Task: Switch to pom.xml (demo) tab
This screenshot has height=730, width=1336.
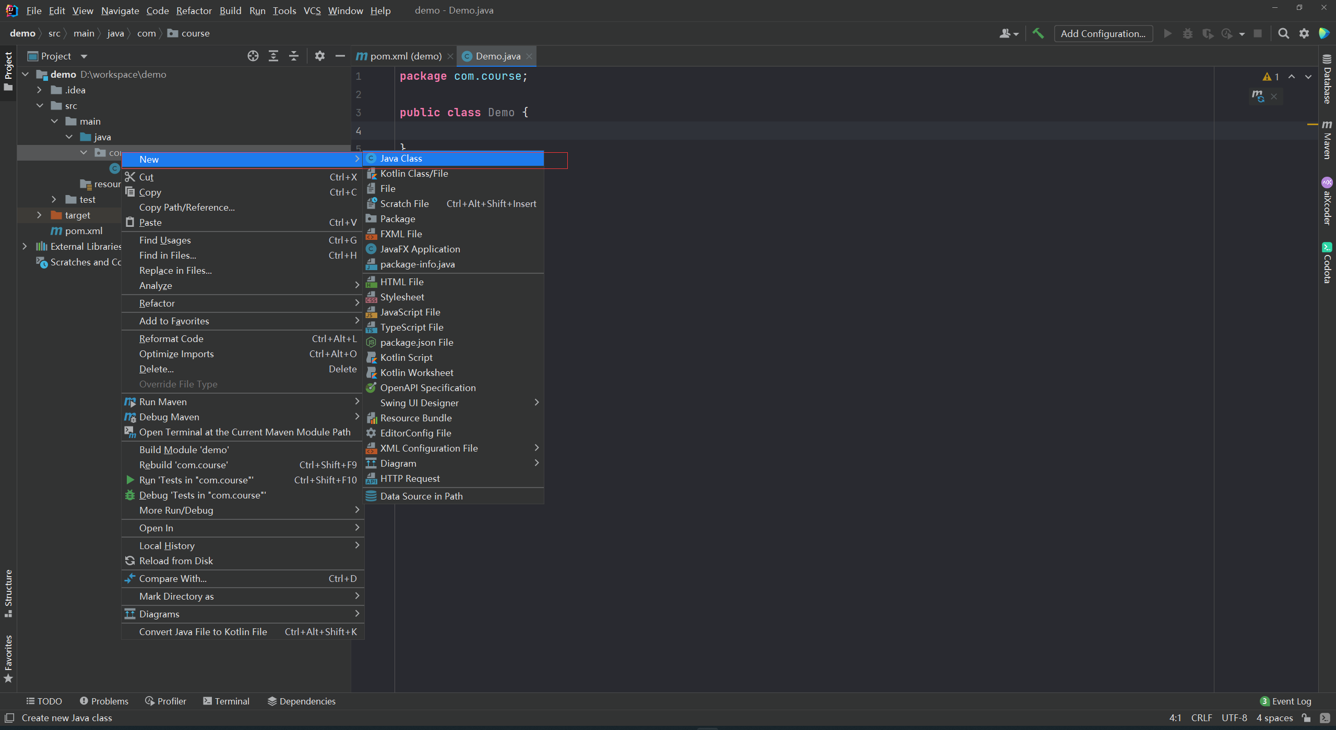Action: (x=405, y=56)
